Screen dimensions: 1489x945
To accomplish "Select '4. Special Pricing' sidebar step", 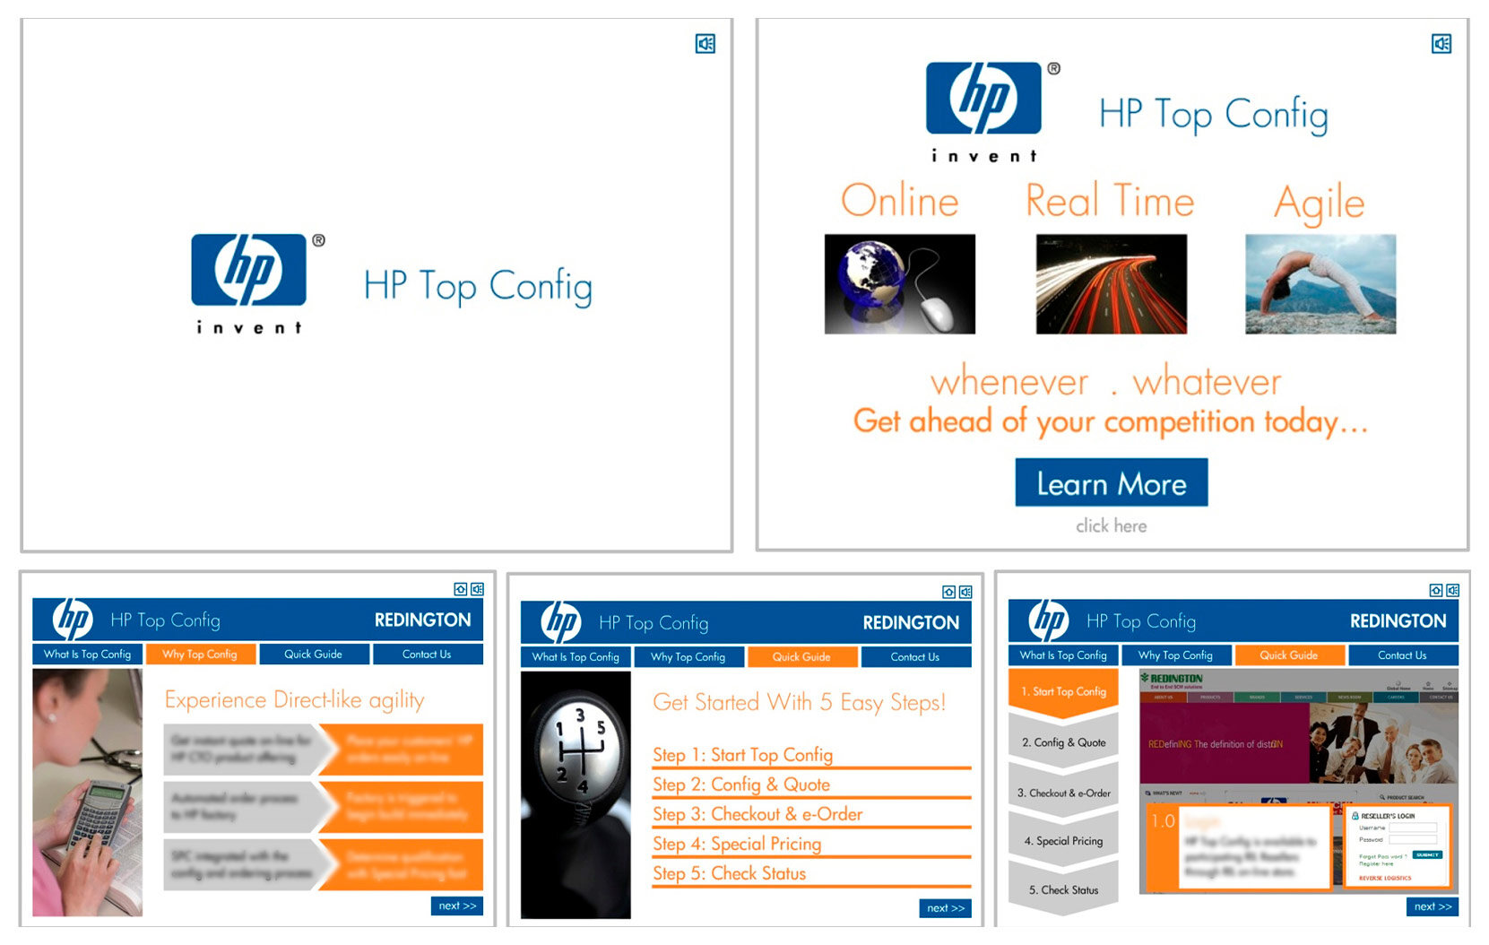I will point(1064,841).
